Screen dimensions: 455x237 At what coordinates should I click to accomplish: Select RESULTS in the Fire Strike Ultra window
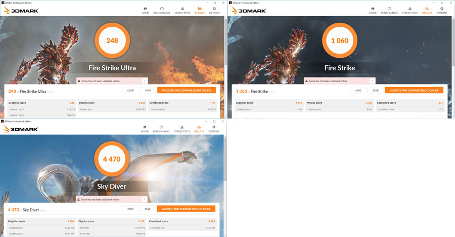pyautogui.click(x=200, y=11)
